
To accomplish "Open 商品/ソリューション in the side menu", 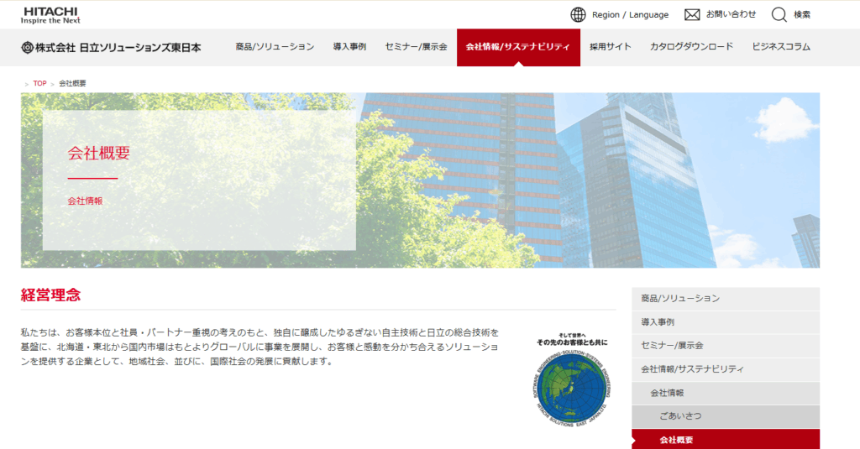I will (726, 299).
